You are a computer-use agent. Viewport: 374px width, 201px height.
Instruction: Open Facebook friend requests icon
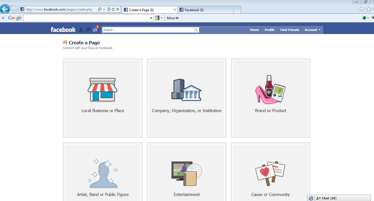pyautogui.click(x=81, y=30)
